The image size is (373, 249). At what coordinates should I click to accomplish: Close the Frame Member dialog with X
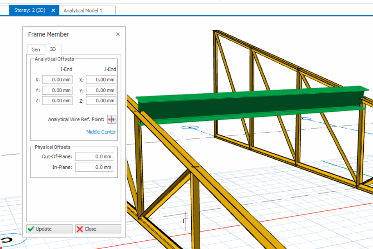click(x=118, y=34)
